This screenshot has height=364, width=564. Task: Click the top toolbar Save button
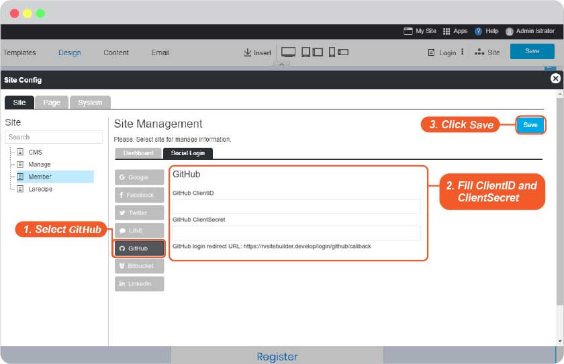point(532,51)
